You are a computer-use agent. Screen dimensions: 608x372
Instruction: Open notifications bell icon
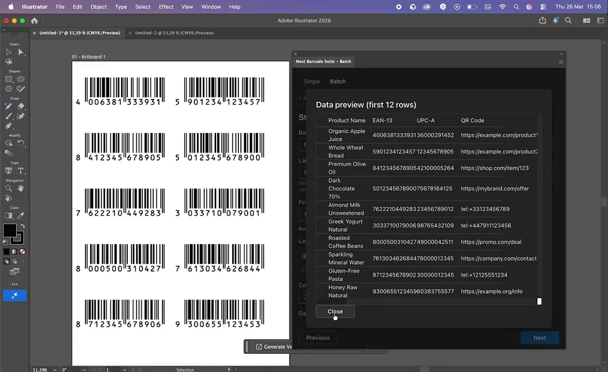click(555, 20)
